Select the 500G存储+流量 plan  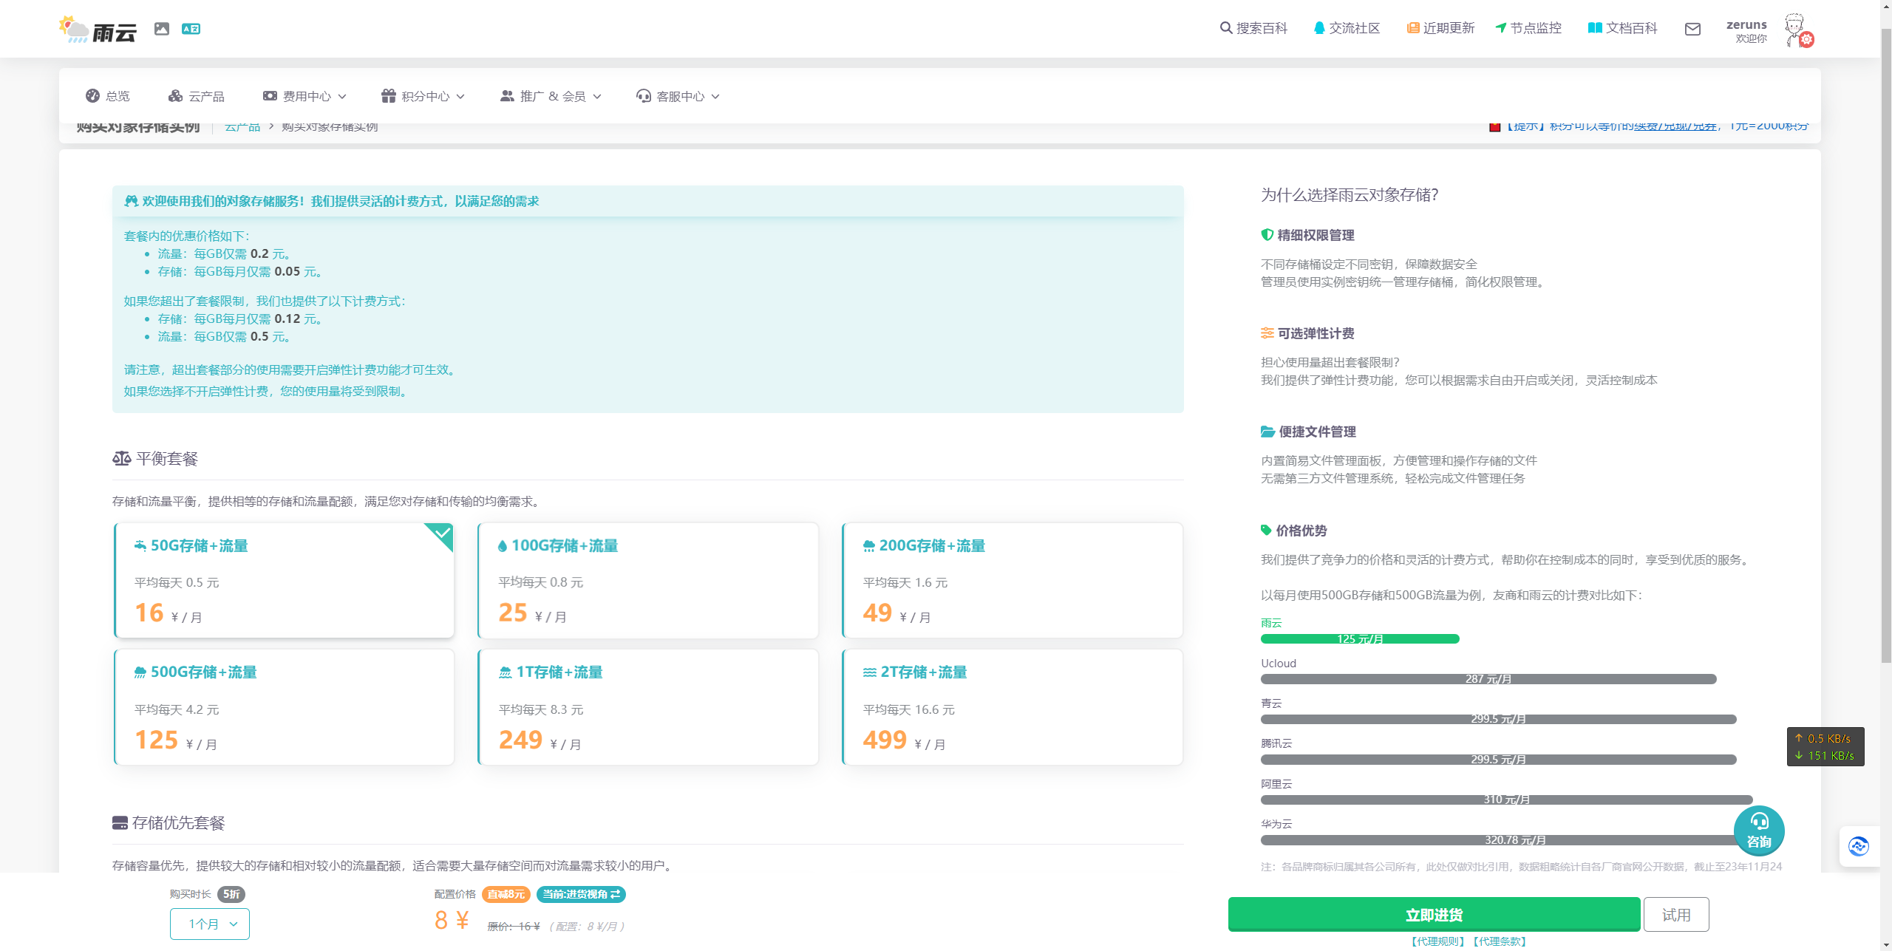[284, 707]
